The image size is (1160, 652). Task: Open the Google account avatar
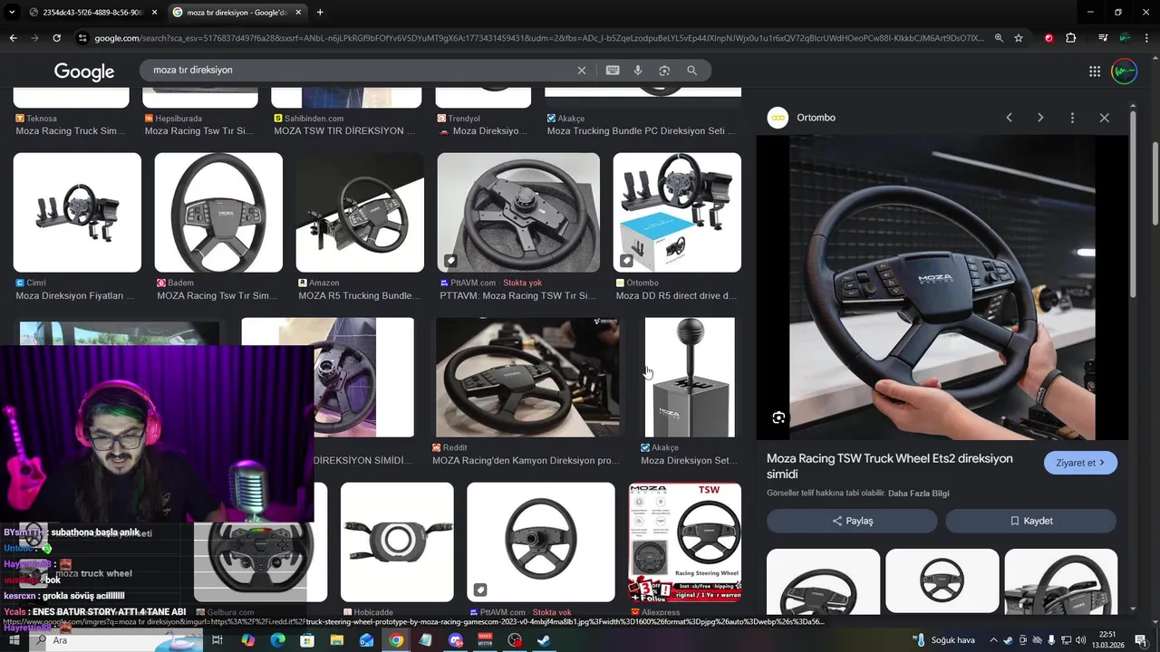[x=1125, y=72]
